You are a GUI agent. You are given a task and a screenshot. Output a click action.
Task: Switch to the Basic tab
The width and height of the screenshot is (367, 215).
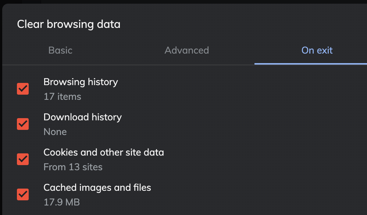(60, 50)
